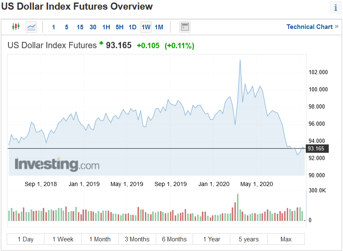Viewport: 343px width, 251px height.
Task: Click the green up-arrow price indicator
Action: pyautogui.click(x=101, y=44)
